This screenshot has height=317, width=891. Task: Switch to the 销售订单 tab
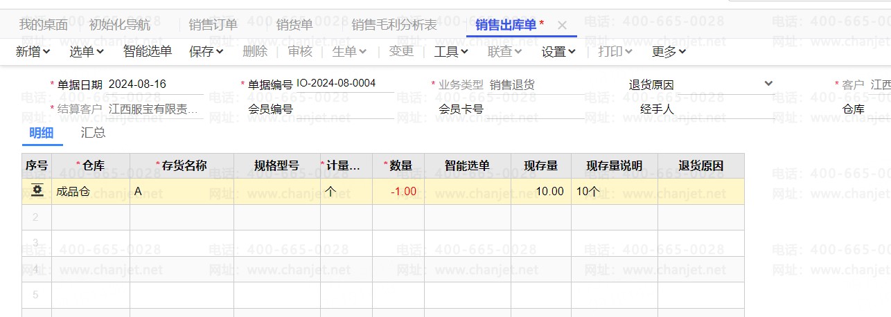click(213, 26)
